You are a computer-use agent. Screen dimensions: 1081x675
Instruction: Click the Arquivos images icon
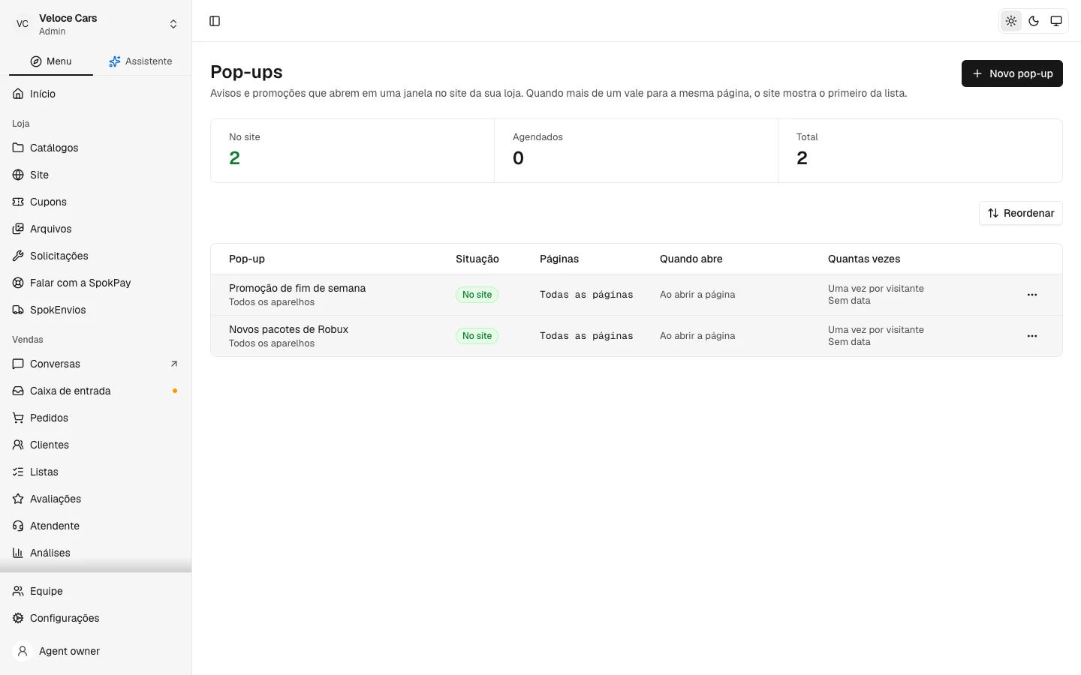[18, 229]
